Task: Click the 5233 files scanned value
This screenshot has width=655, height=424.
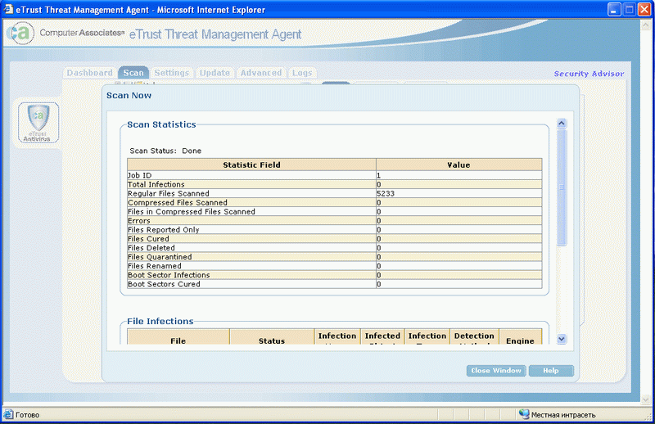Action: [385, 193]
